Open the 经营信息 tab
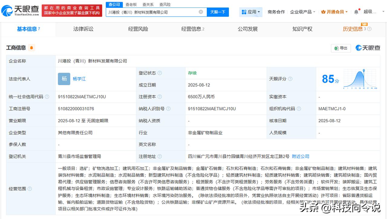 pos(193,29)
